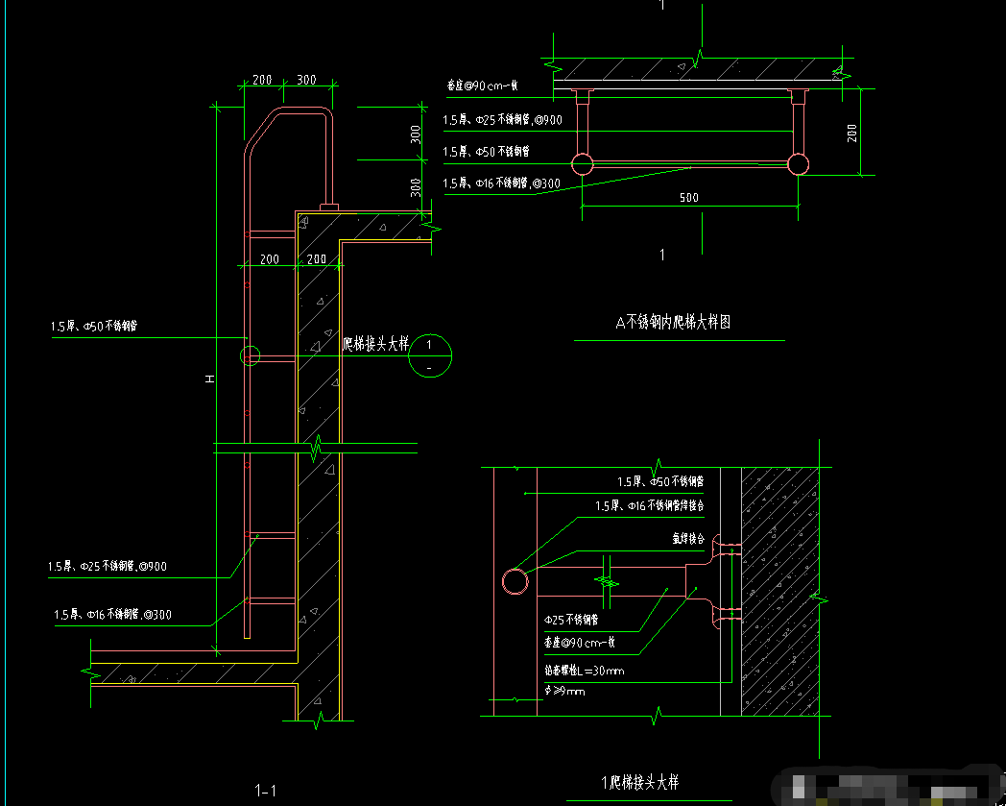Select 1.5厚、Φ16不锈钢管,@300 label in section 1-1
This screenshot has height=806, width=1006.
point(113,615)
